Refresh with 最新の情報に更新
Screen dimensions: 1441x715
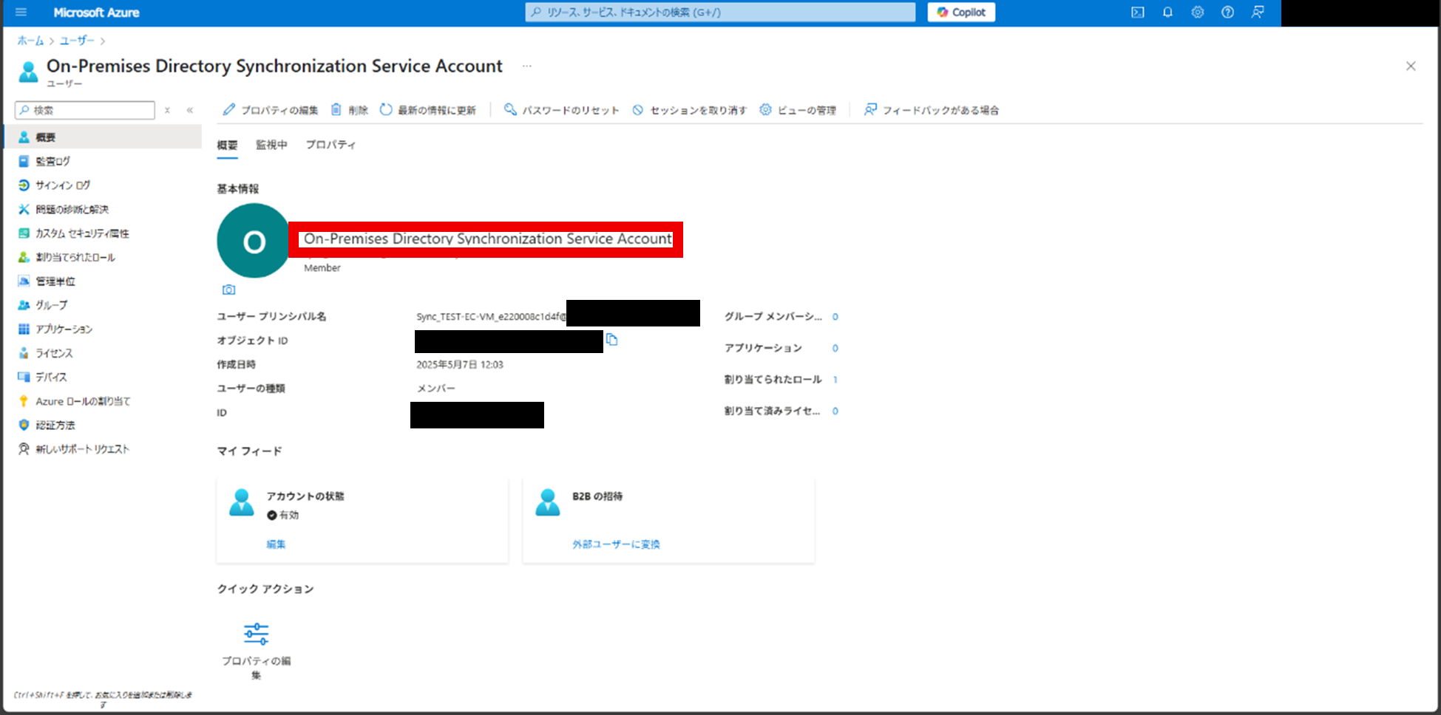(427, 110)
